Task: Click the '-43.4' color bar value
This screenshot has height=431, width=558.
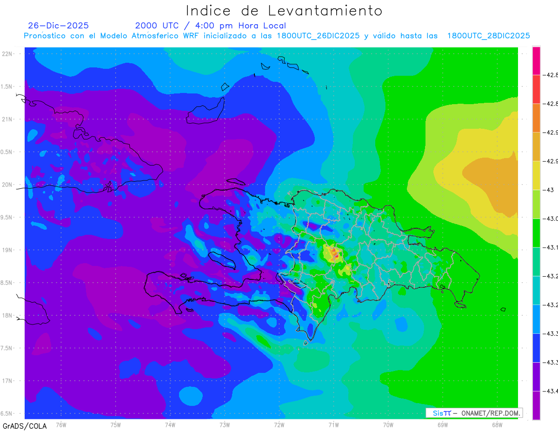Action: [x=551, y=391]
